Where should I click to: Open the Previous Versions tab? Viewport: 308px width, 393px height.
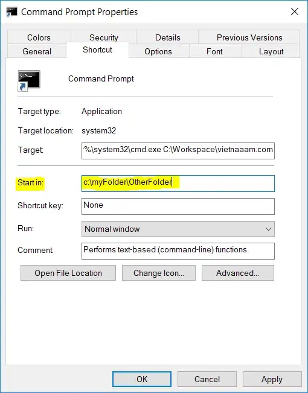point(249,37)
